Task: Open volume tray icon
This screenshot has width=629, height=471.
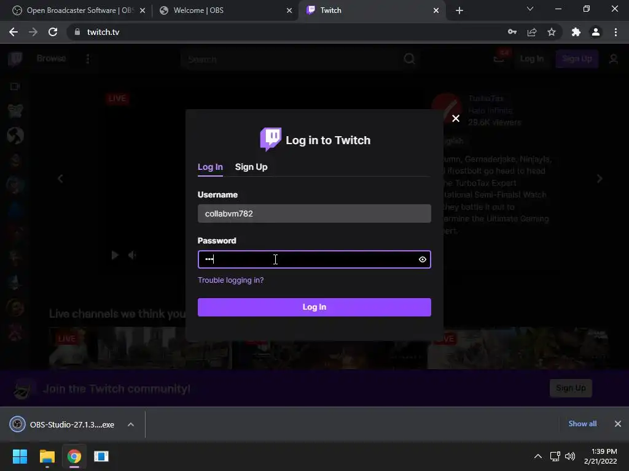Action: [x=570, y=456]
